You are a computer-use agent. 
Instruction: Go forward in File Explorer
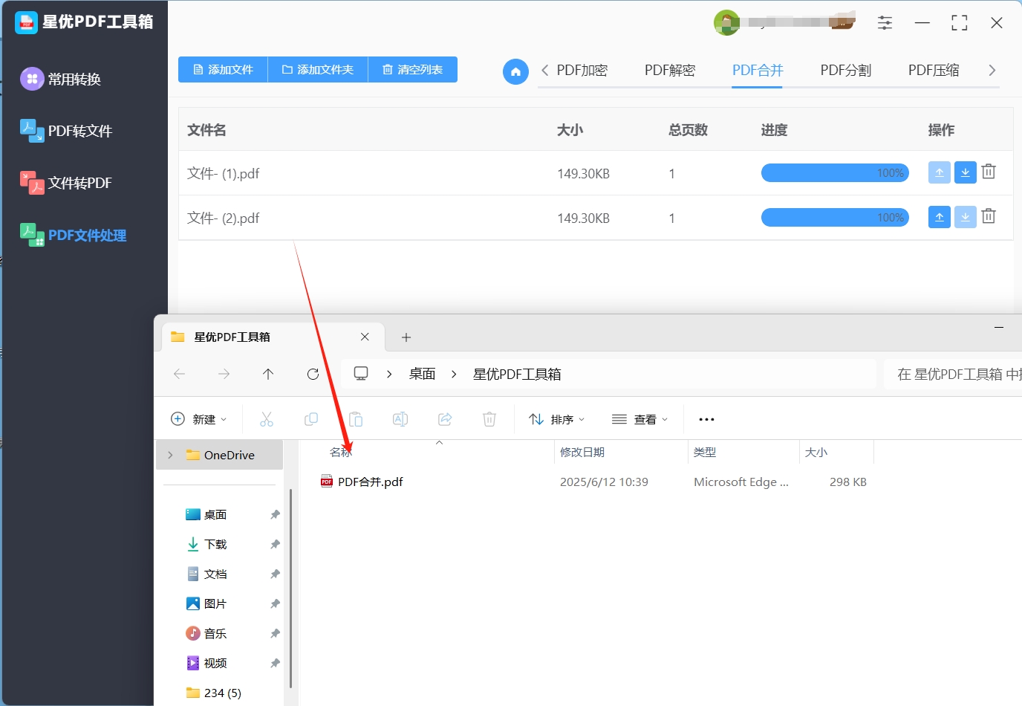click(224, 374)
